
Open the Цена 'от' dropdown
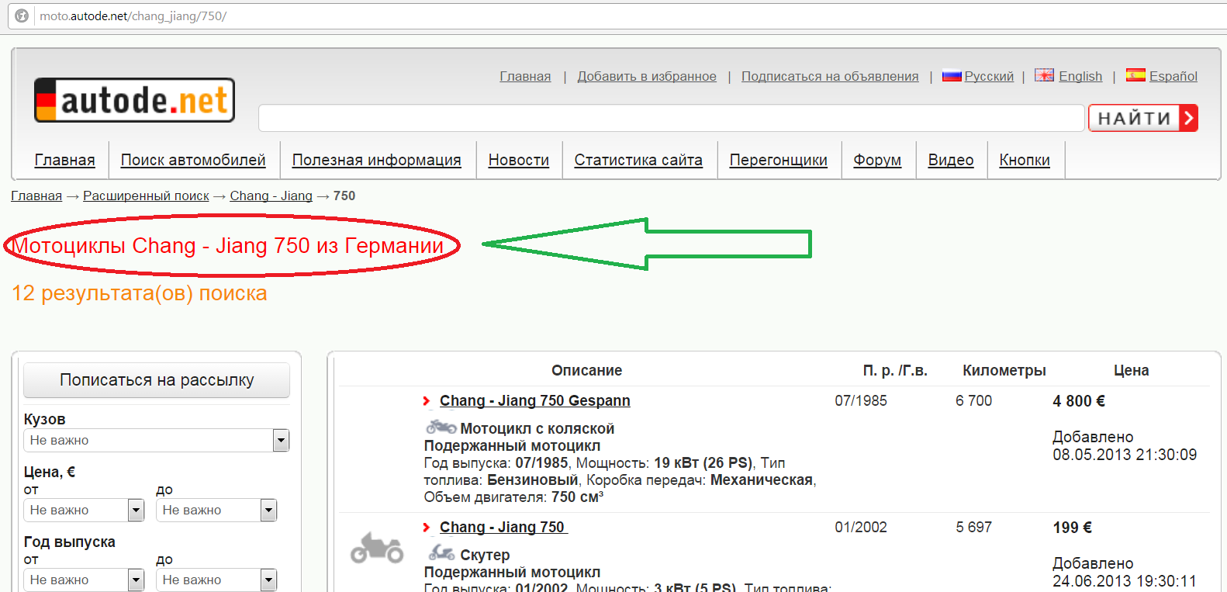pos(85,510)
